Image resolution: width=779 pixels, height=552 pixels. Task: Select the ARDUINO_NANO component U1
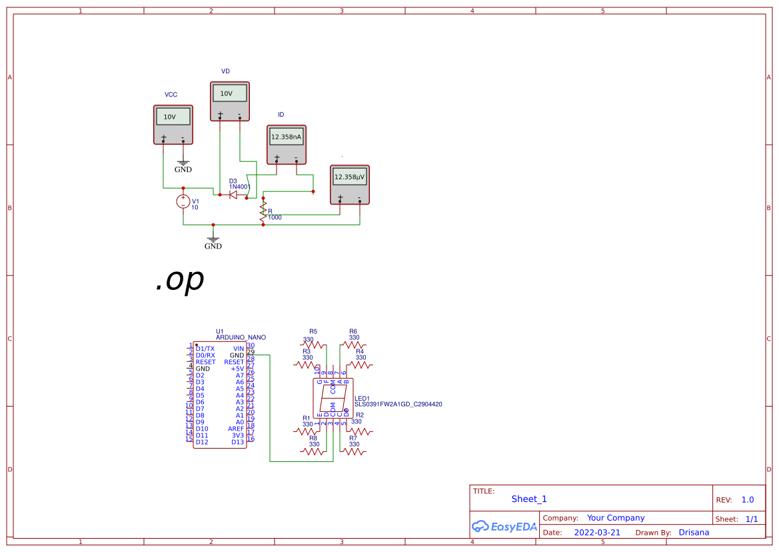220,393
